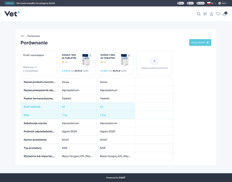Click Widoczne 1-4 z 4 produktów text

(x=30, y=69)
